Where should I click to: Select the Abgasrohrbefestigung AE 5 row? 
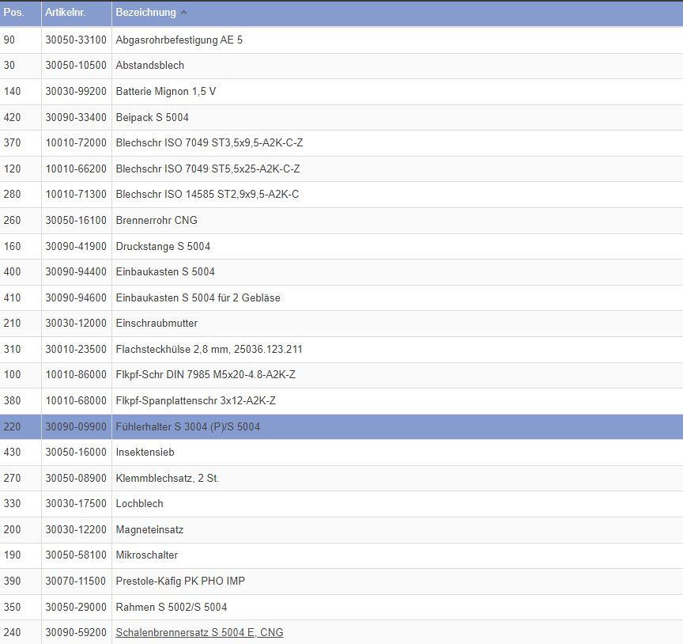point(179,40)
